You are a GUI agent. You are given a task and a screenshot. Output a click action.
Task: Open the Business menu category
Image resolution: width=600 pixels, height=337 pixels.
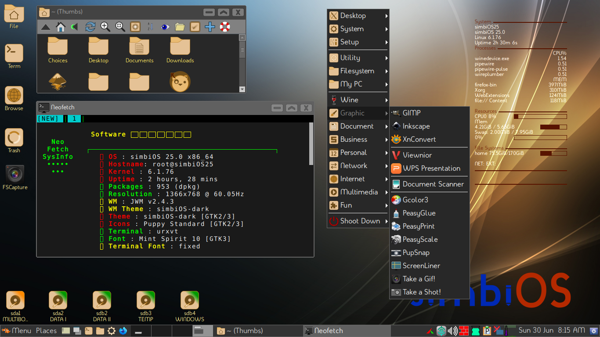(358, 140)
